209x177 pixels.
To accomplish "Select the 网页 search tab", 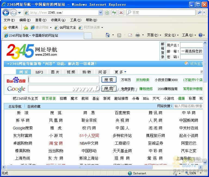I will (x=23, y=72).
